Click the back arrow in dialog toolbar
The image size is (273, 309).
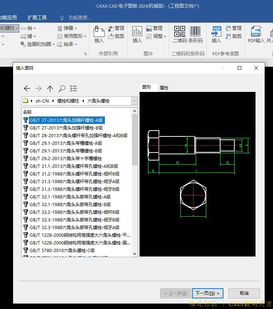coord(27,88)
